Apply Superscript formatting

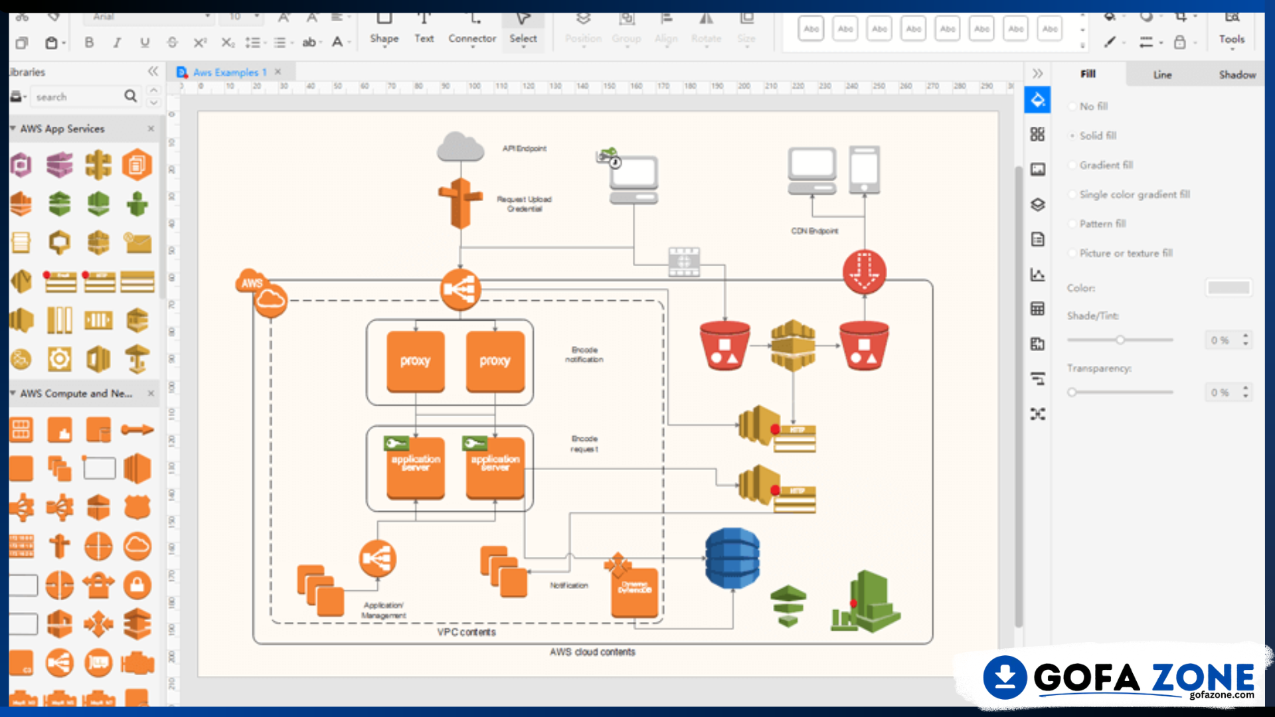(200, 42)
